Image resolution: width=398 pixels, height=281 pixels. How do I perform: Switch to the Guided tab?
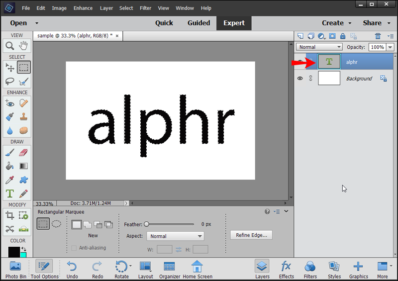pyautogui.click(x=199, y=23)
